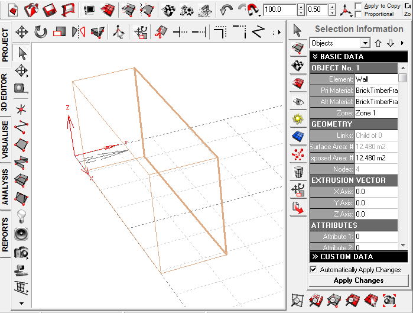
Task: Click the eye visibility panel icon
Action: tap(298, 101)
